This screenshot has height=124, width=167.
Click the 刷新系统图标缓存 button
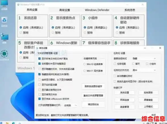pyautogui.click(x=93, y=86)
